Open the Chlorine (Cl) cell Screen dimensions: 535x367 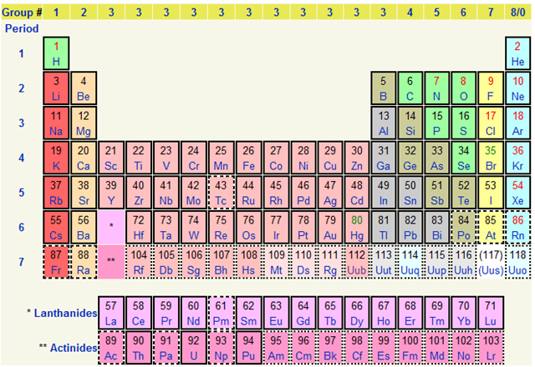pyautogui.click(x=491, y=123)
